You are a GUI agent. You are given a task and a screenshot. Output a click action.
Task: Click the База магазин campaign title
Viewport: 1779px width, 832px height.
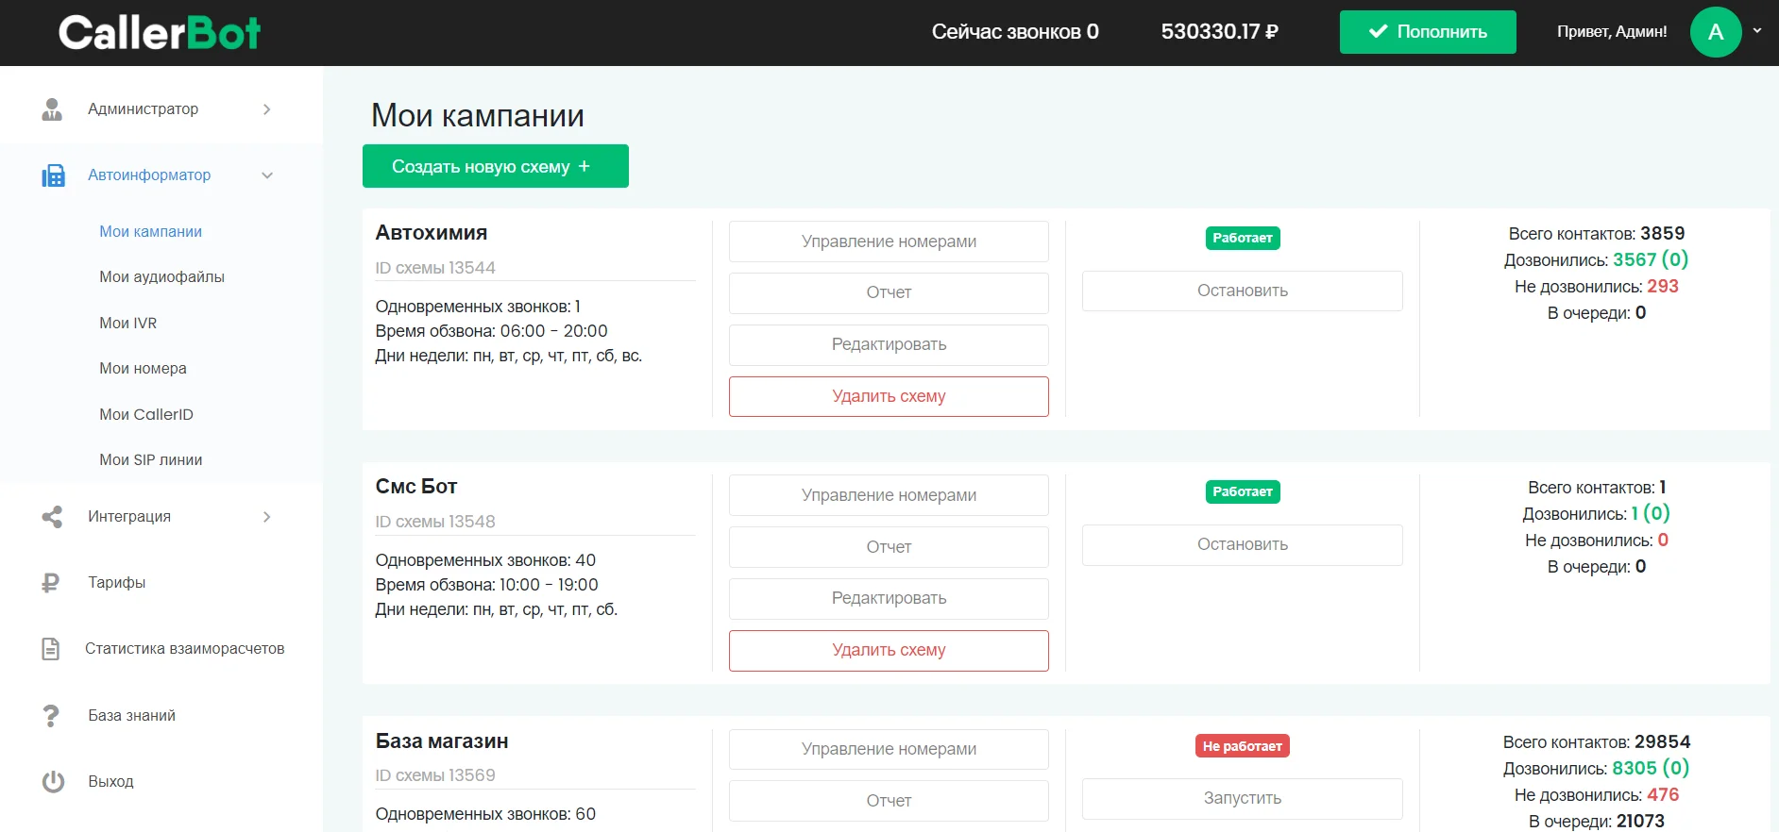442,741
